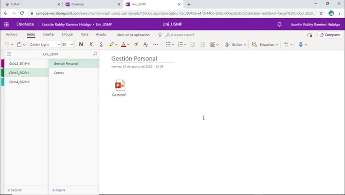Click the browser back arrow
Viewport: 345px width, 195px height.
click(6, 13)
